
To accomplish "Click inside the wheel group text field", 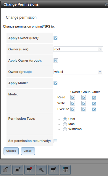I will pyautogui.click(x=75, y=72).
